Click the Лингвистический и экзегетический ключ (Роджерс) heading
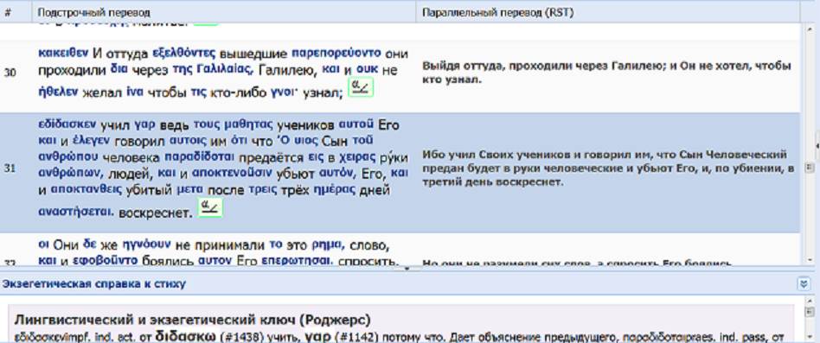The width and height of the screenshot is (820, 343). 192,319
